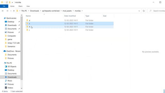The width and height of the screenshot is (165, 93).
Task: Sort by the Type column header
Action: pos(87,16)
